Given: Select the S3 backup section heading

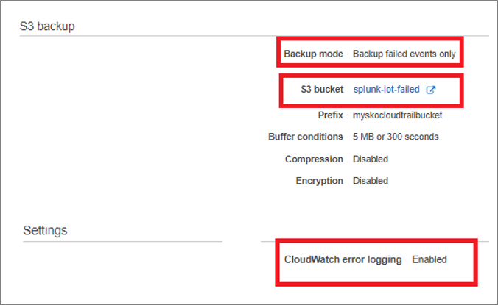Looking at the screenshot, I should tap(47, 26).
